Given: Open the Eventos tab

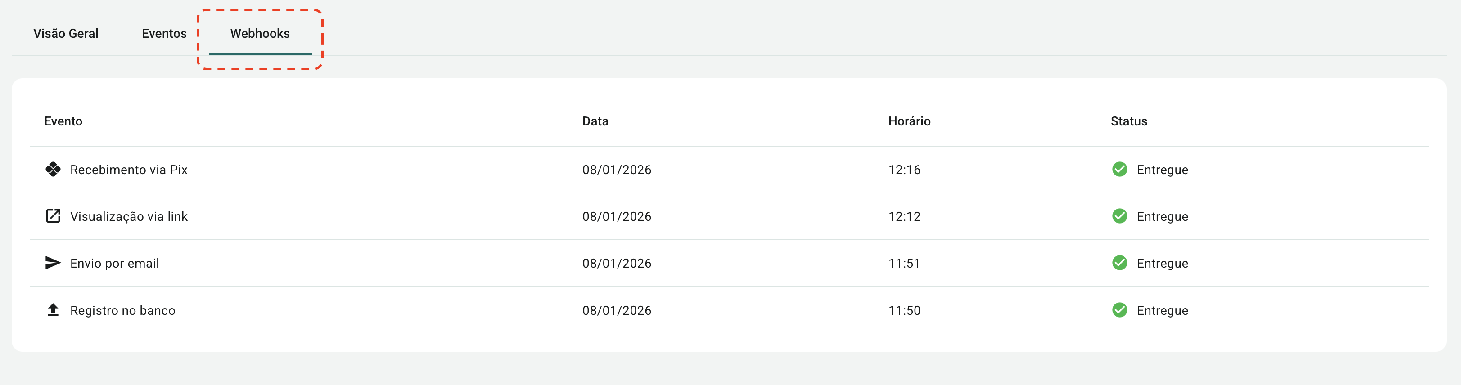Looking at the screenshot, I should click(164, 33).
